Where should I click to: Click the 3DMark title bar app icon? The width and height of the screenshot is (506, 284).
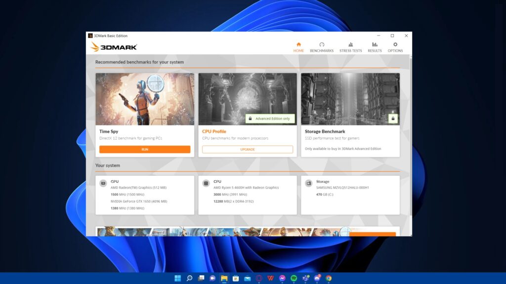tap(90, 36)
